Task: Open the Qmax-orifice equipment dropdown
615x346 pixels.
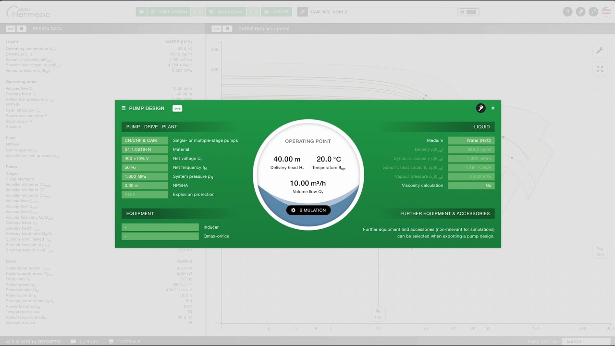Action: click(160, 236)
